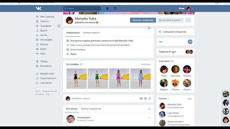Attach audio via note icon in post box
The width and height of the screenshot is (230, 129).
[x=149, y=99]
